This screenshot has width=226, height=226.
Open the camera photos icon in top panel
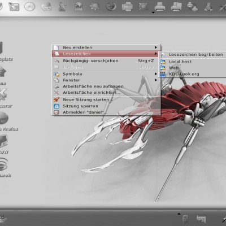(46, 7)
